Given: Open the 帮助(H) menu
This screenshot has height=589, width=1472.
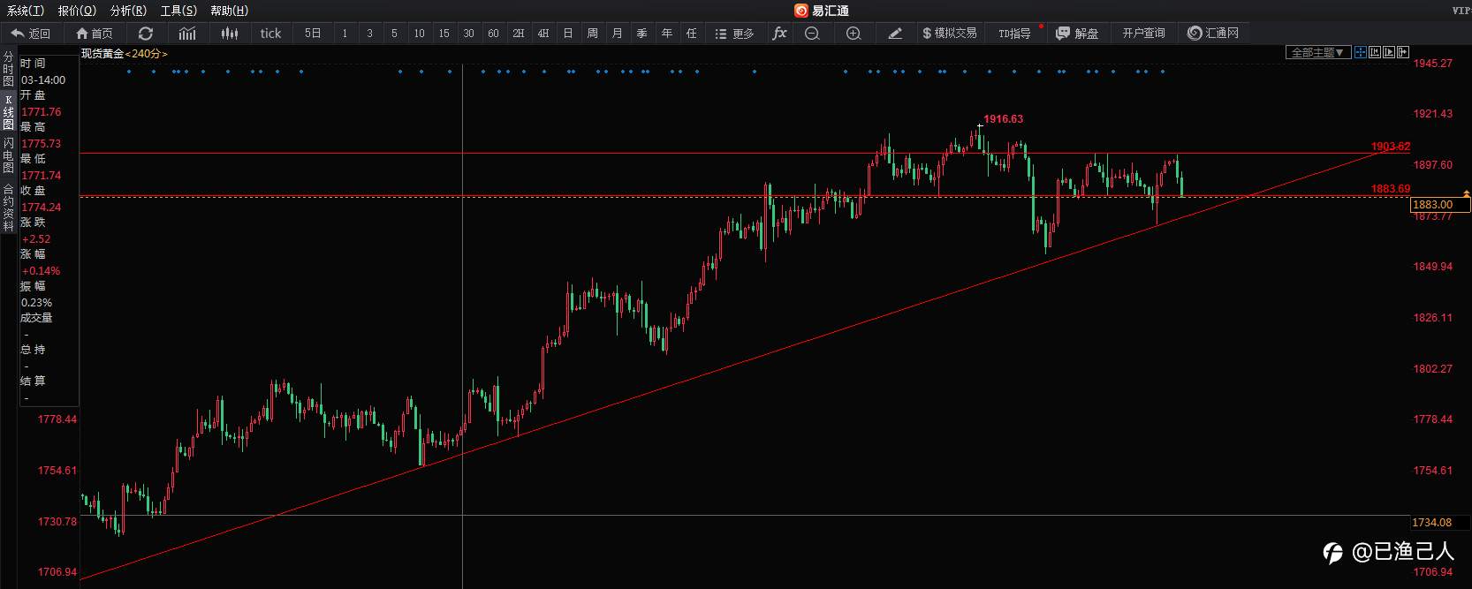Looking at the screenshot, I should pos(230,11).
